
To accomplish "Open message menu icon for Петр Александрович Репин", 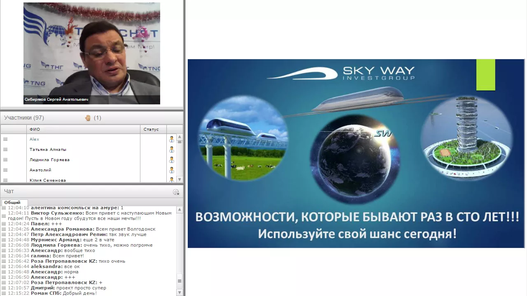I will point(4,234).
